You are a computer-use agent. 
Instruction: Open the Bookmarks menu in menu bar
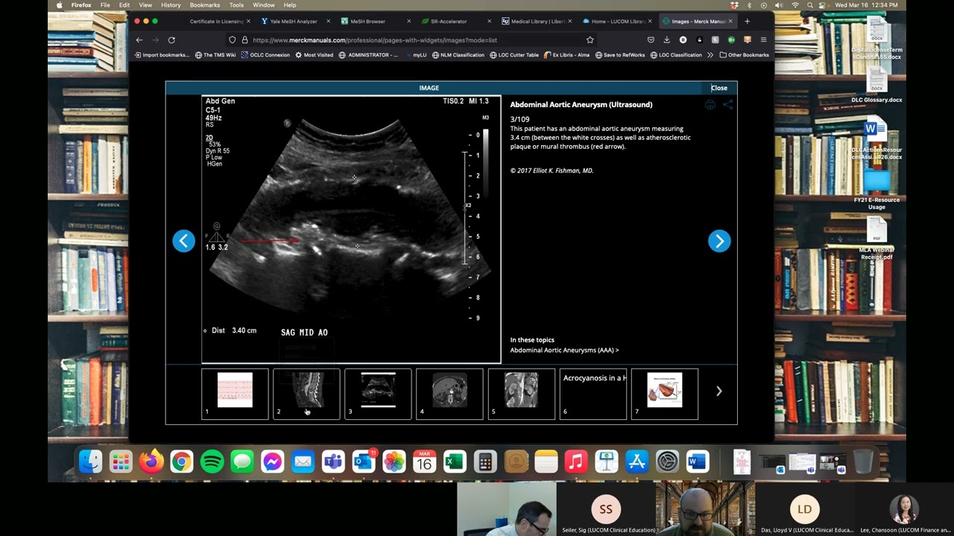(x=205, y=5)
